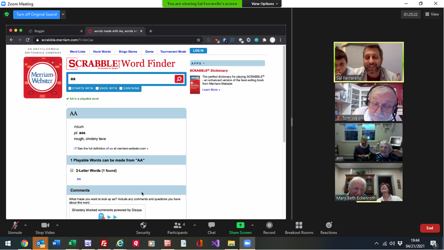
Task: Click the red search magnifier button
Action: click(179, 79)
